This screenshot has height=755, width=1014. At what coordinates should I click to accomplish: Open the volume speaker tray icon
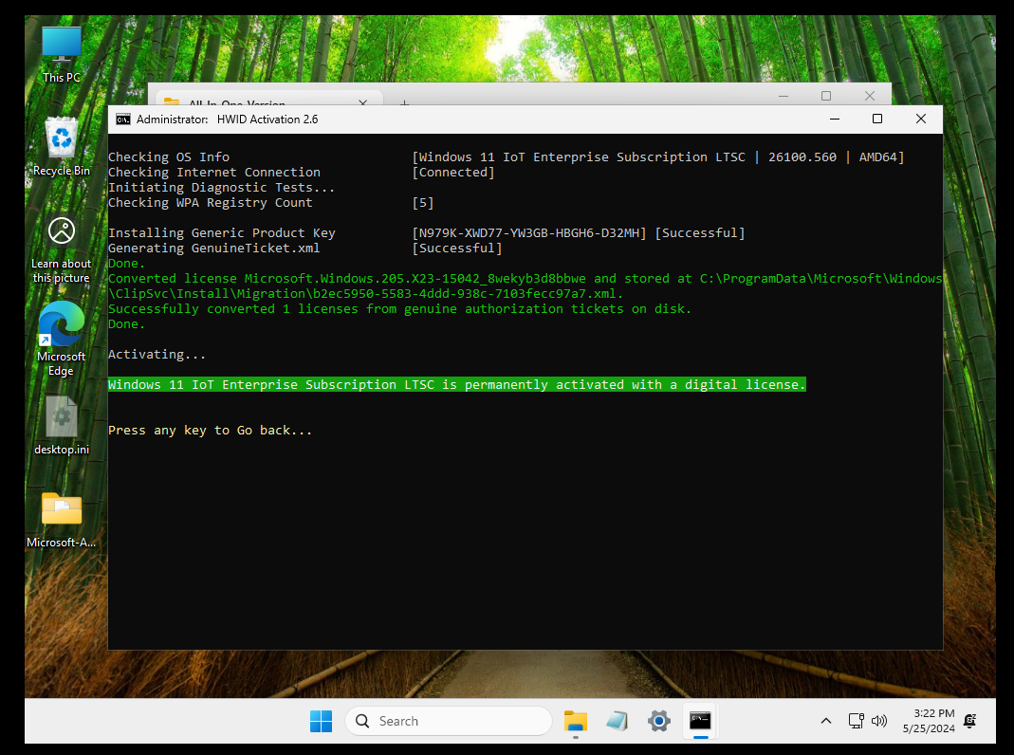pos(879,721)
